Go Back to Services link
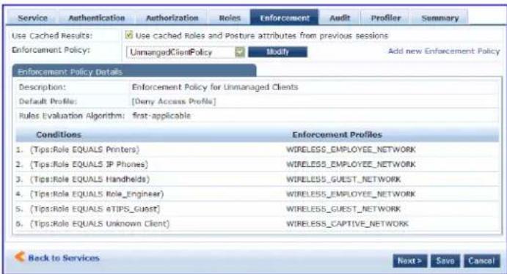This screenshot has height=274, width=507. click(64, 258)
